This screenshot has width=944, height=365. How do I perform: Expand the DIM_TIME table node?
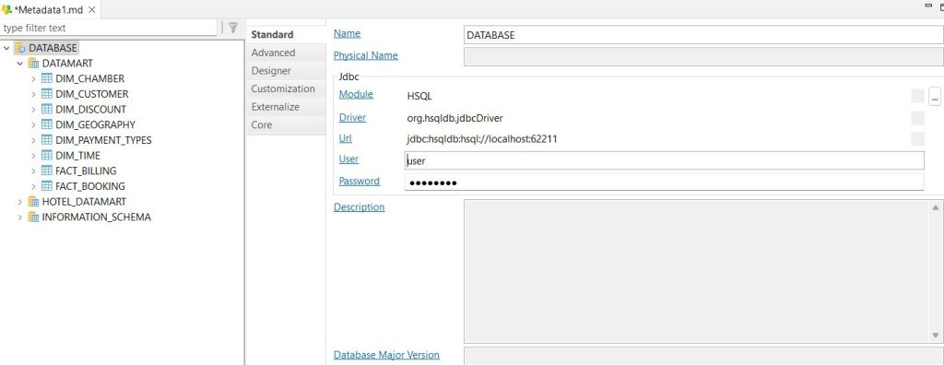pos(34,156)
